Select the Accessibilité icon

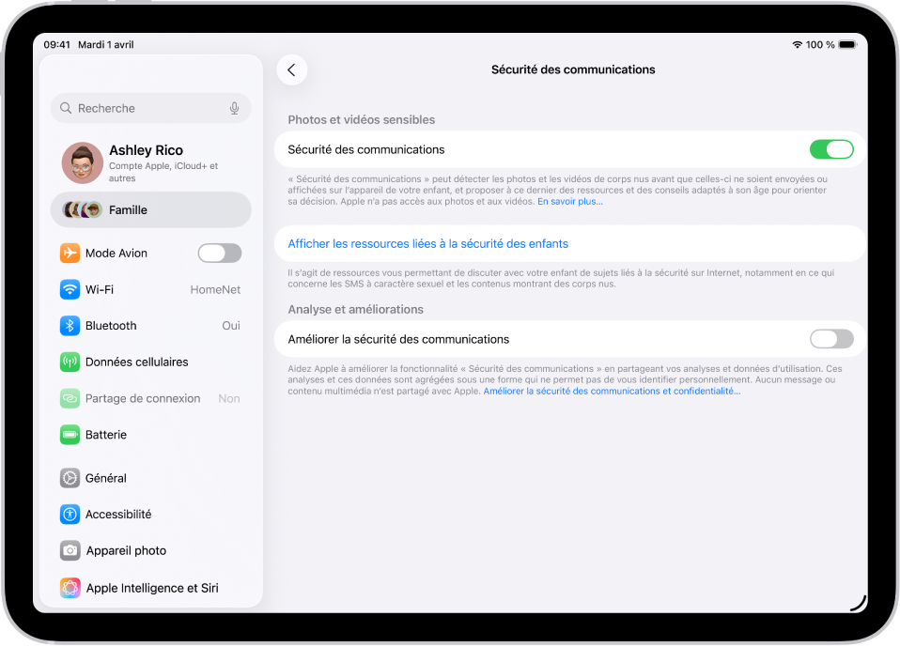pyautogui.click(x=70, y=514)
